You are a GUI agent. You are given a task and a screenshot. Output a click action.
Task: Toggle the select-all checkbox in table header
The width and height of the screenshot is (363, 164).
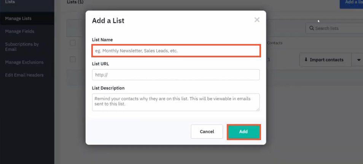[73, 43]
